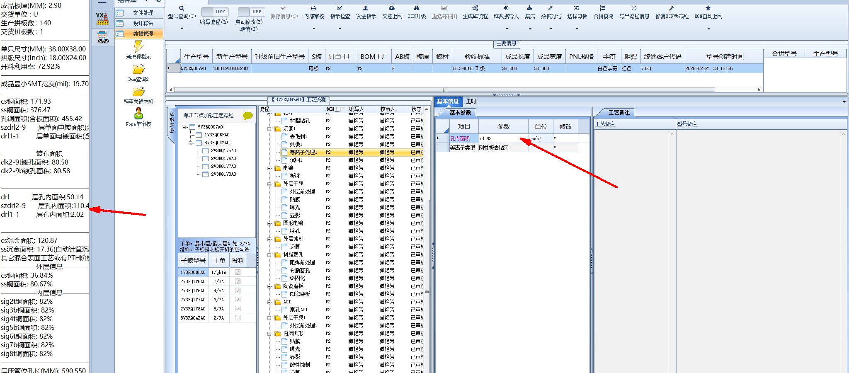Click the 生成MI流程 gears icon
Image resolution: width=849 pixels, height=373 pixels.
coord(475,8)
